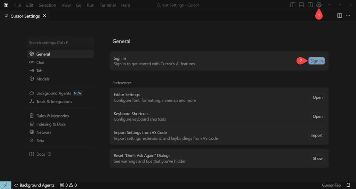
Task: Open the editor More Actions ellipsis
Action: point(348,16)
